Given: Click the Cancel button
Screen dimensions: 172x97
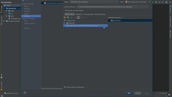Looking at the screenshot, I should (138, 93).
